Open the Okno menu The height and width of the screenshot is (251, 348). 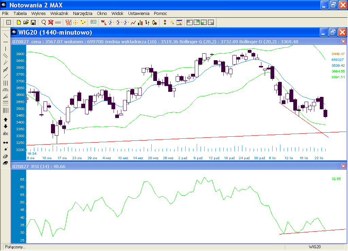click(x=102, y=14)
